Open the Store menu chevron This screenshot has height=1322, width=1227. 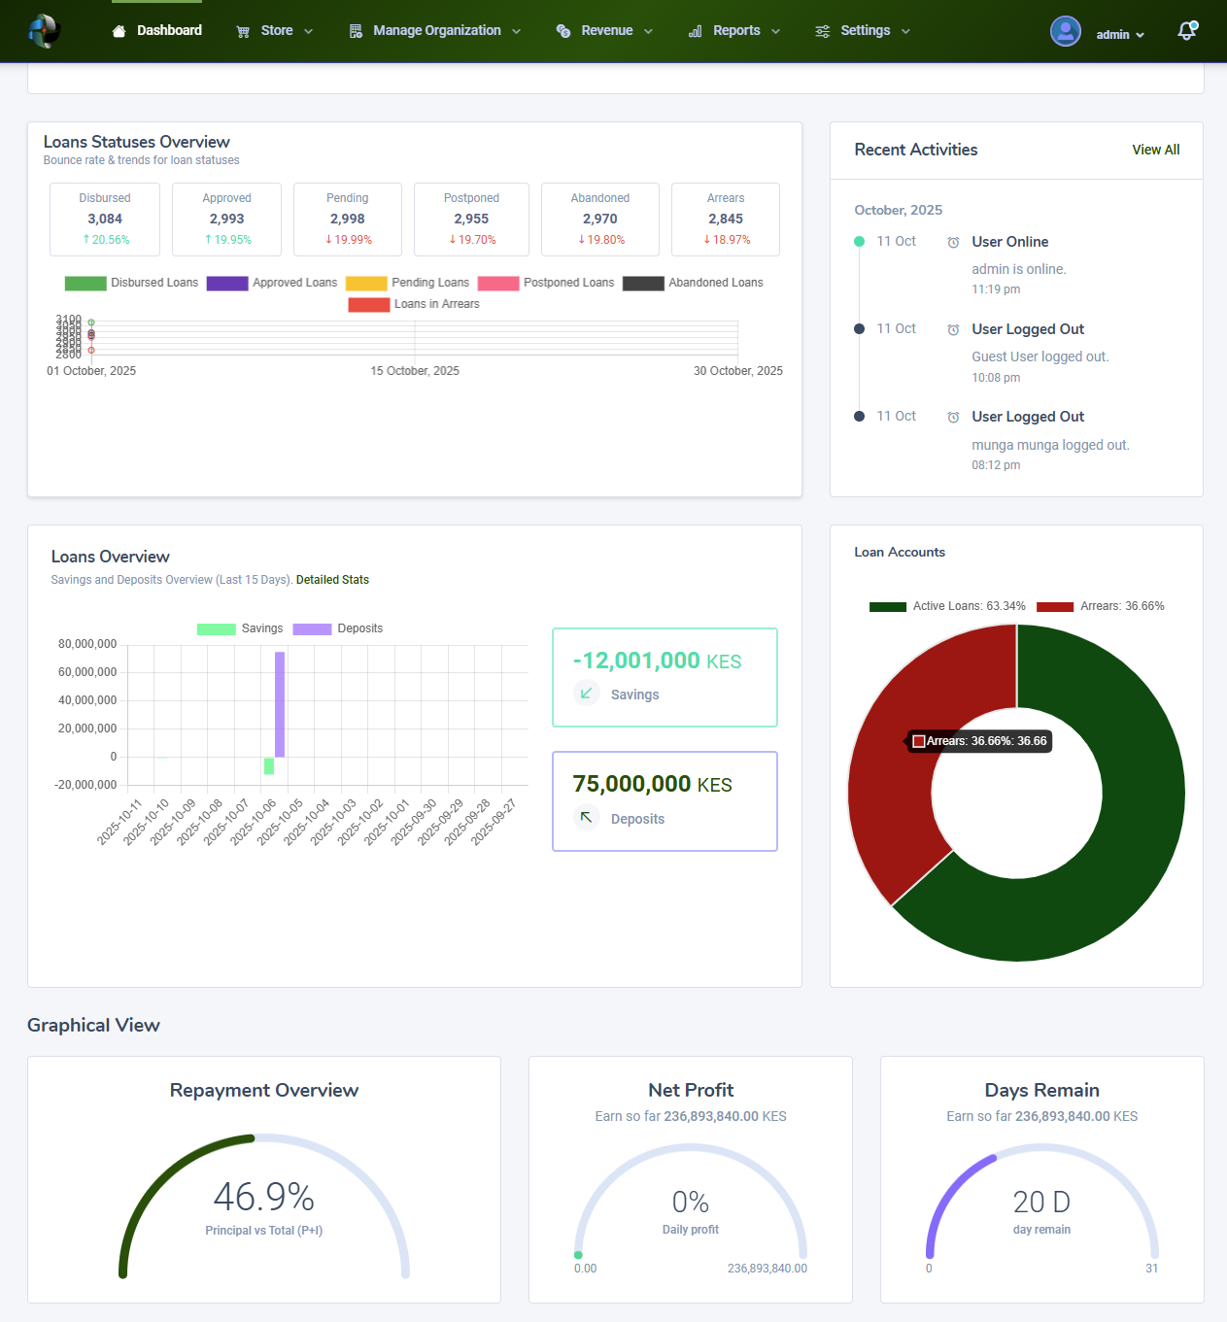tap(309, 31)
